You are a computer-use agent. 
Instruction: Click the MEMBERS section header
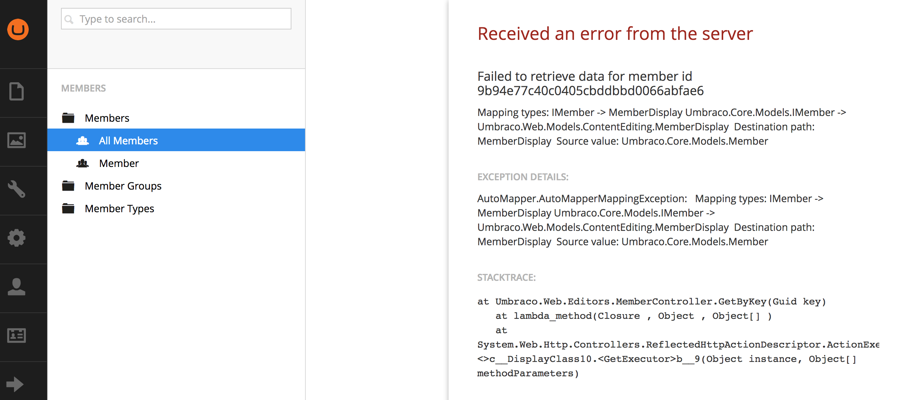[84, 88]
